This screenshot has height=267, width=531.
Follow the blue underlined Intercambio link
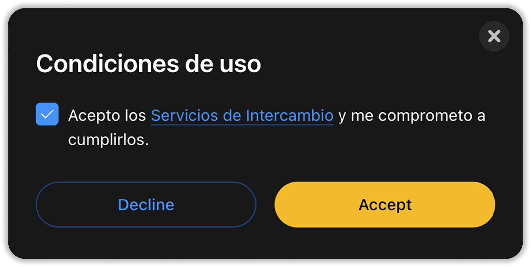242,116
